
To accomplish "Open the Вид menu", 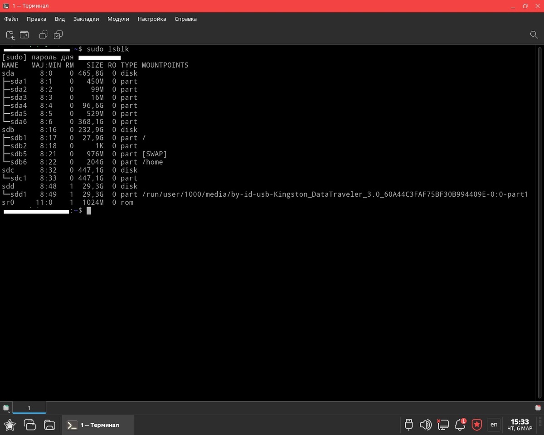I will (x=60, y=19).
